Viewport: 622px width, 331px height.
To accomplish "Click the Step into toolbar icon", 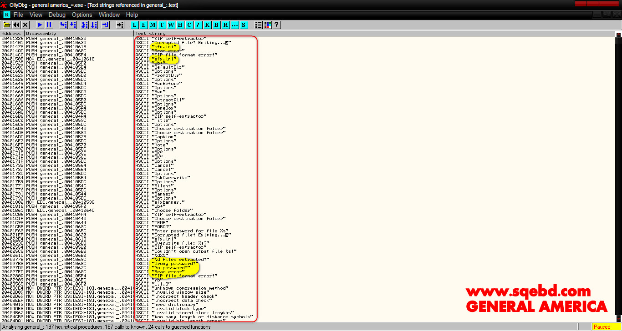I will tap(63, 25).
